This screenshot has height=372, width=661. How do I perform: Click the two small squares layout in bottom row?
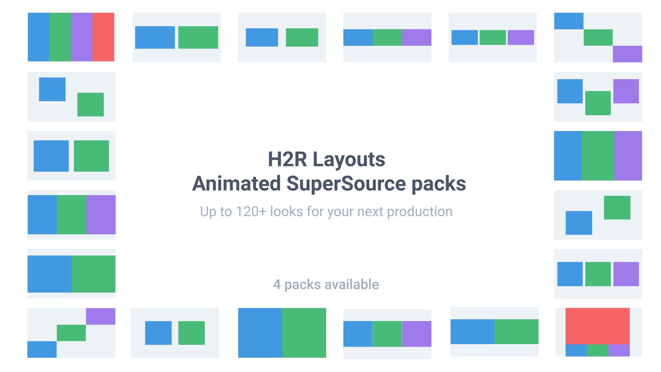click(x=175, y=333)
